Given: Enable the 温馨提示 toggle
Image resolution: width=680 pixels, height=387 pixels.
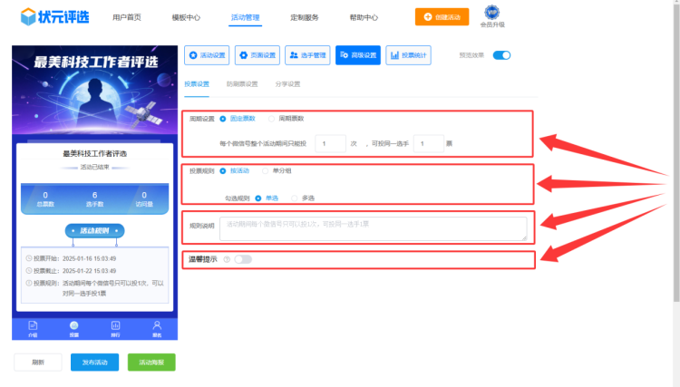Looking at the screenshot, I should click(242, 259).
